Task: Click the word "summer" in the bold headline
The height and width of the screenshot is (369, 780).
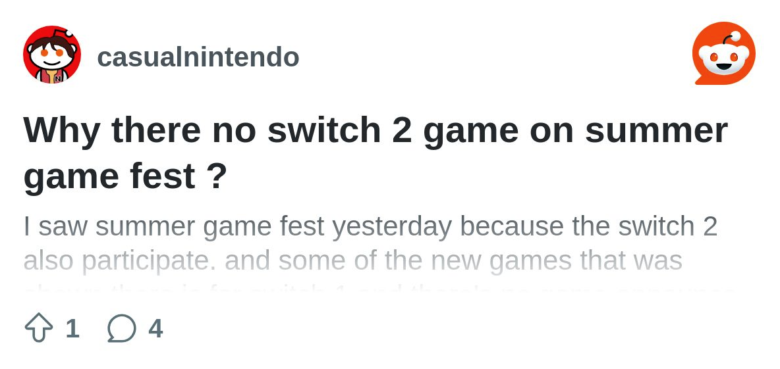Action: tap(655, 130)
